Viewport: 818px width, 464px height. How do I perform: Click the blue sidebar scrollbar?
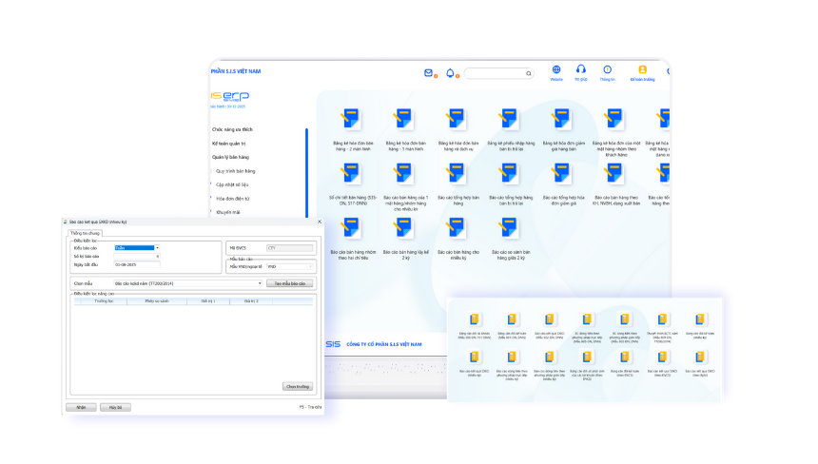(306, 172)
